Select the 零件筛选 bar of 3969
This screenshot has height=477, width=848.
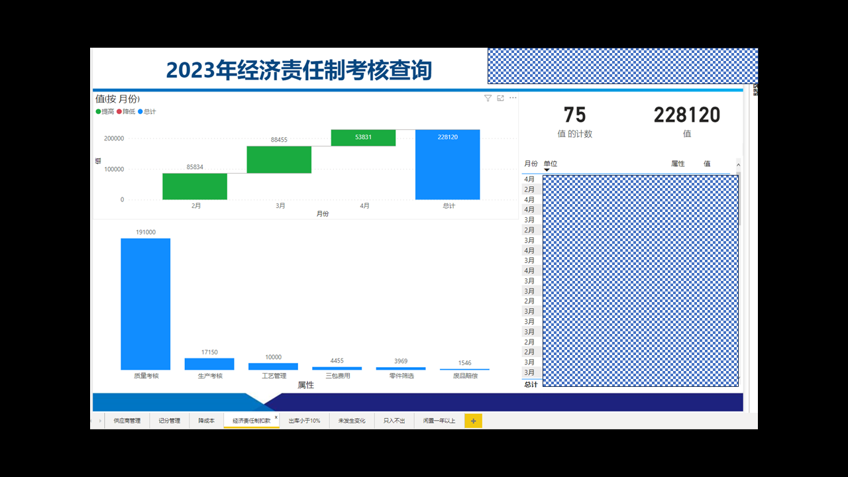click(x=401, y=368)
